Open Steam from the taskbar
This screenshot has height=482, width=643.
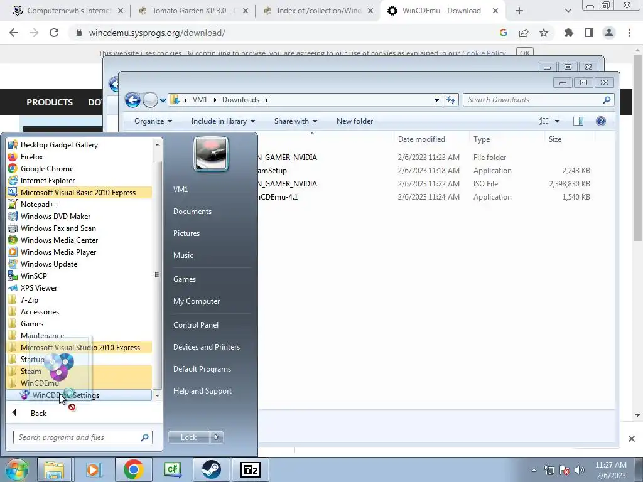[211, 469]
